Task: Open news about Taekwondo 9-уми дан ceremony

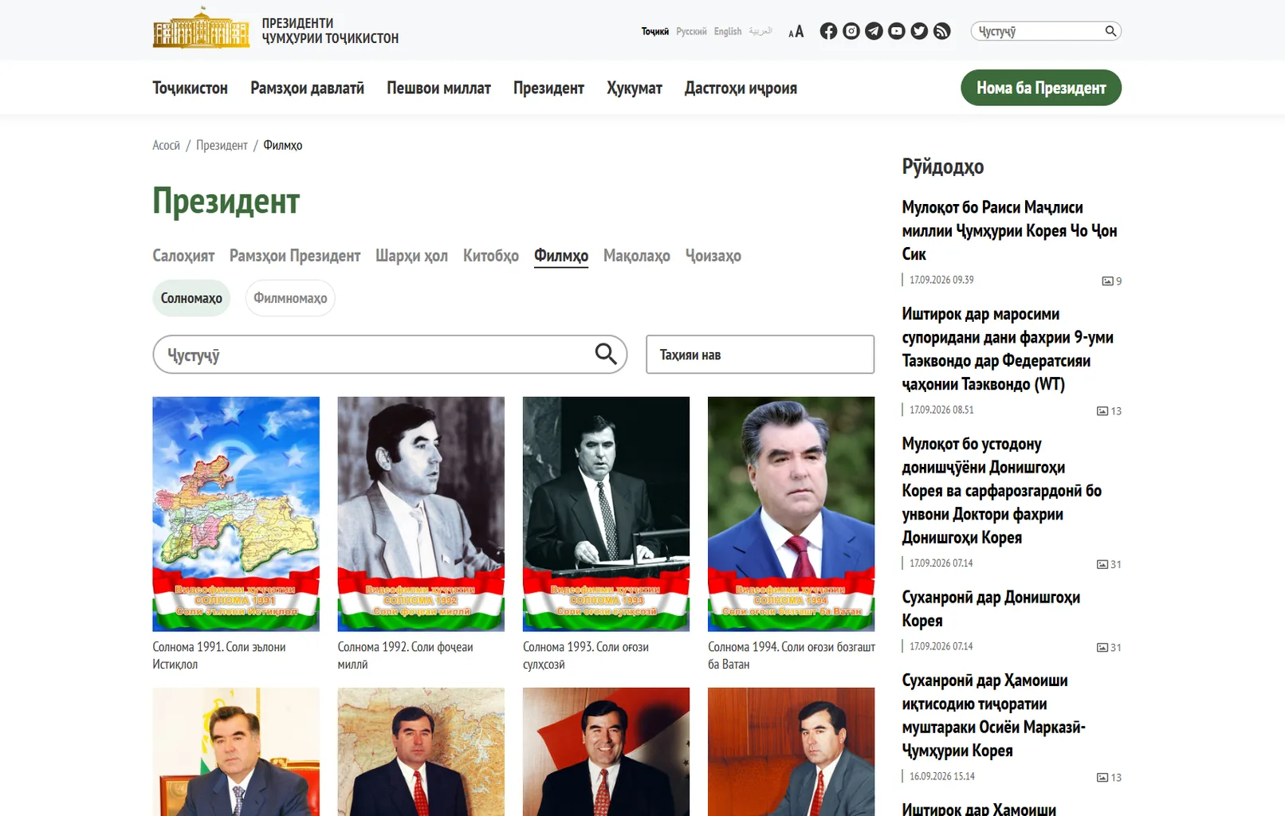Action: point(1008,349)
